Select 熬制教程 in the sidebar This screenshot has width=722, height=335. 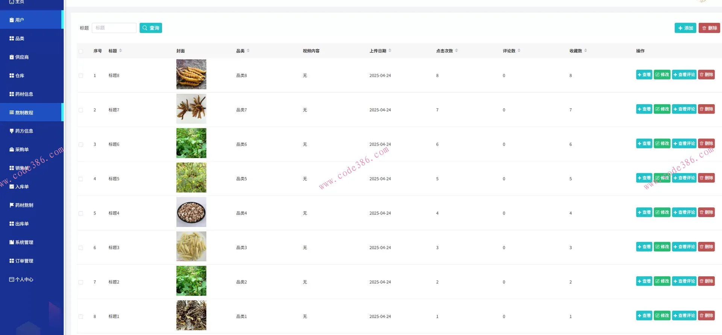[x=32, y=113]
